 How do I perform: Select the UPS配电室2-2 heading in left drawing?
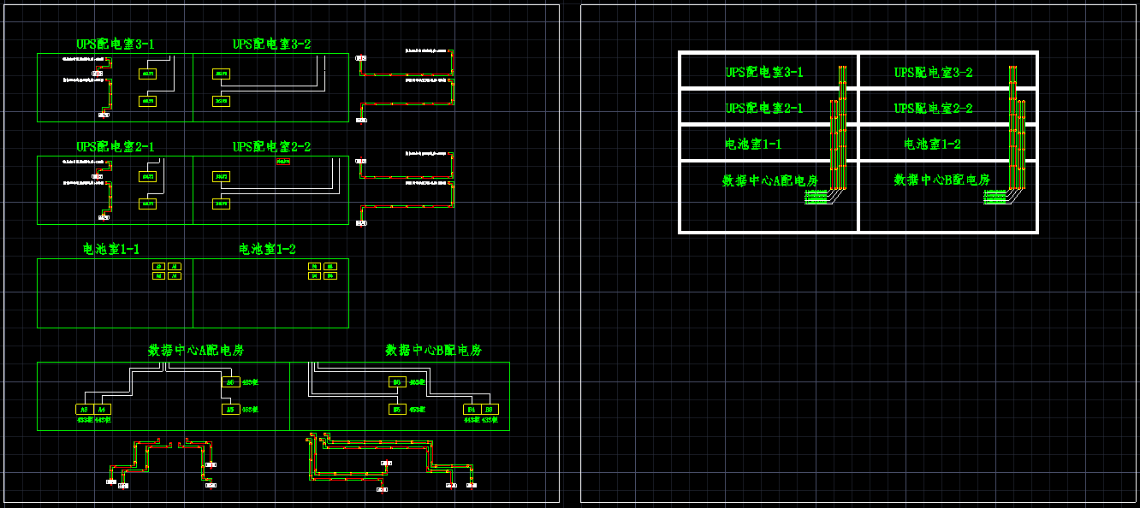click(x=271, y=146)
